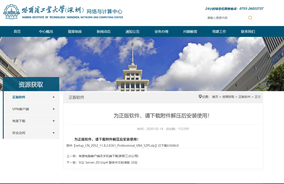Expand the VPN客户端 sidebar arrow
This screenshot has height=184, width=284.
54,109
